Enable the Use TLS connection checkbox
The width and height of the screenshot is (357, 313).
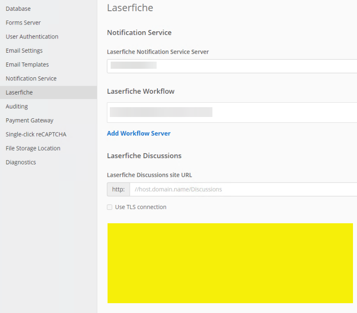tap(110, 207)
